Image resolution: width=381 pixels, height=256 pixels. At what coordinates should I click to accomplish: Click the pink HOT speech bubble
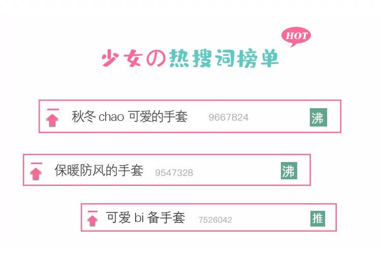[x=296, y=36]
